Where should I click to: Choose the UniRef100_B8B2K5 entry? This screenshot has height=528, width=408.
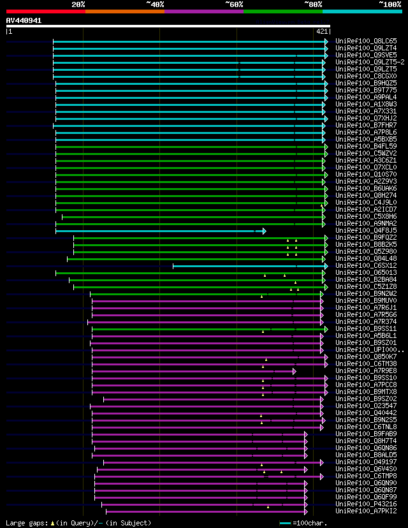click(367, 244)
